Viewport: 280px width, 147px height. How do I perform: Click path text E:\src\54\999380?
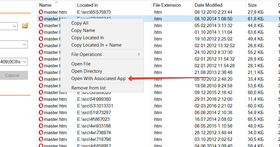tap(94, 99)
